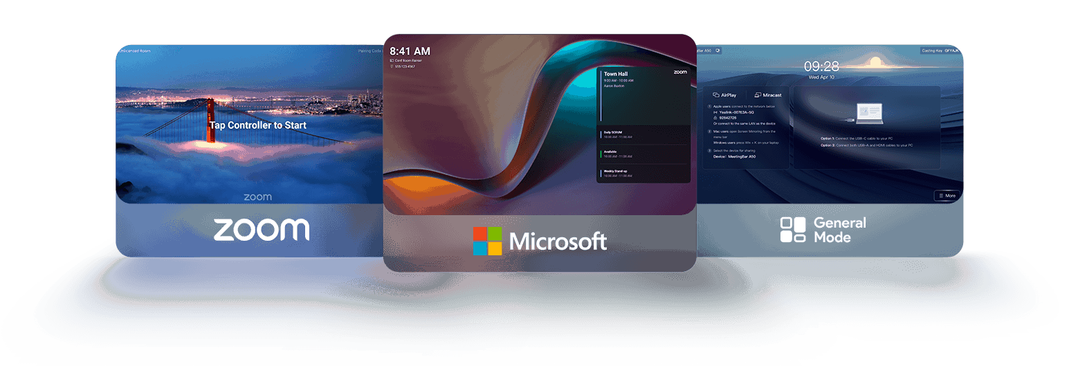
Task: Open the More menu button
Action: point(947,196)
